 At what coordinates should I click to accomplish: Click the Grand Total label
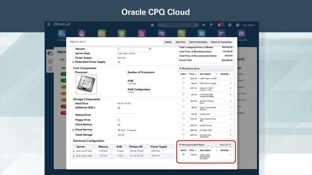pos(185,60)
